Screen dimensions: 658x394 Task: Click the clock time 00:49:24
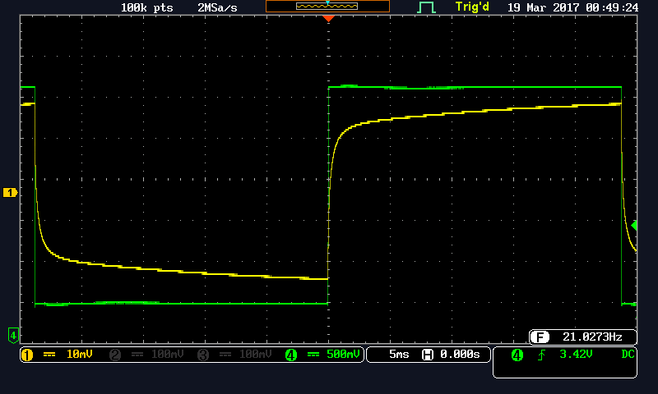pyautogui.click(x=612, y=7)
